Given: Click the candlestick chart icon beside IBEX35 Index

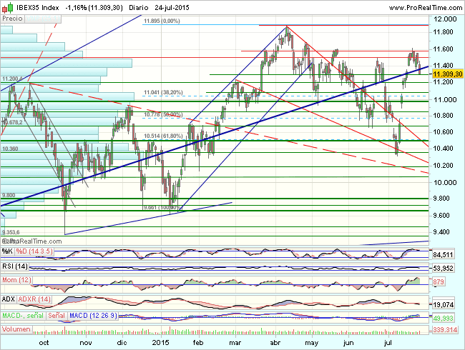Looking at the screenshot, I should pyautogui.click(x=7, y=8).
